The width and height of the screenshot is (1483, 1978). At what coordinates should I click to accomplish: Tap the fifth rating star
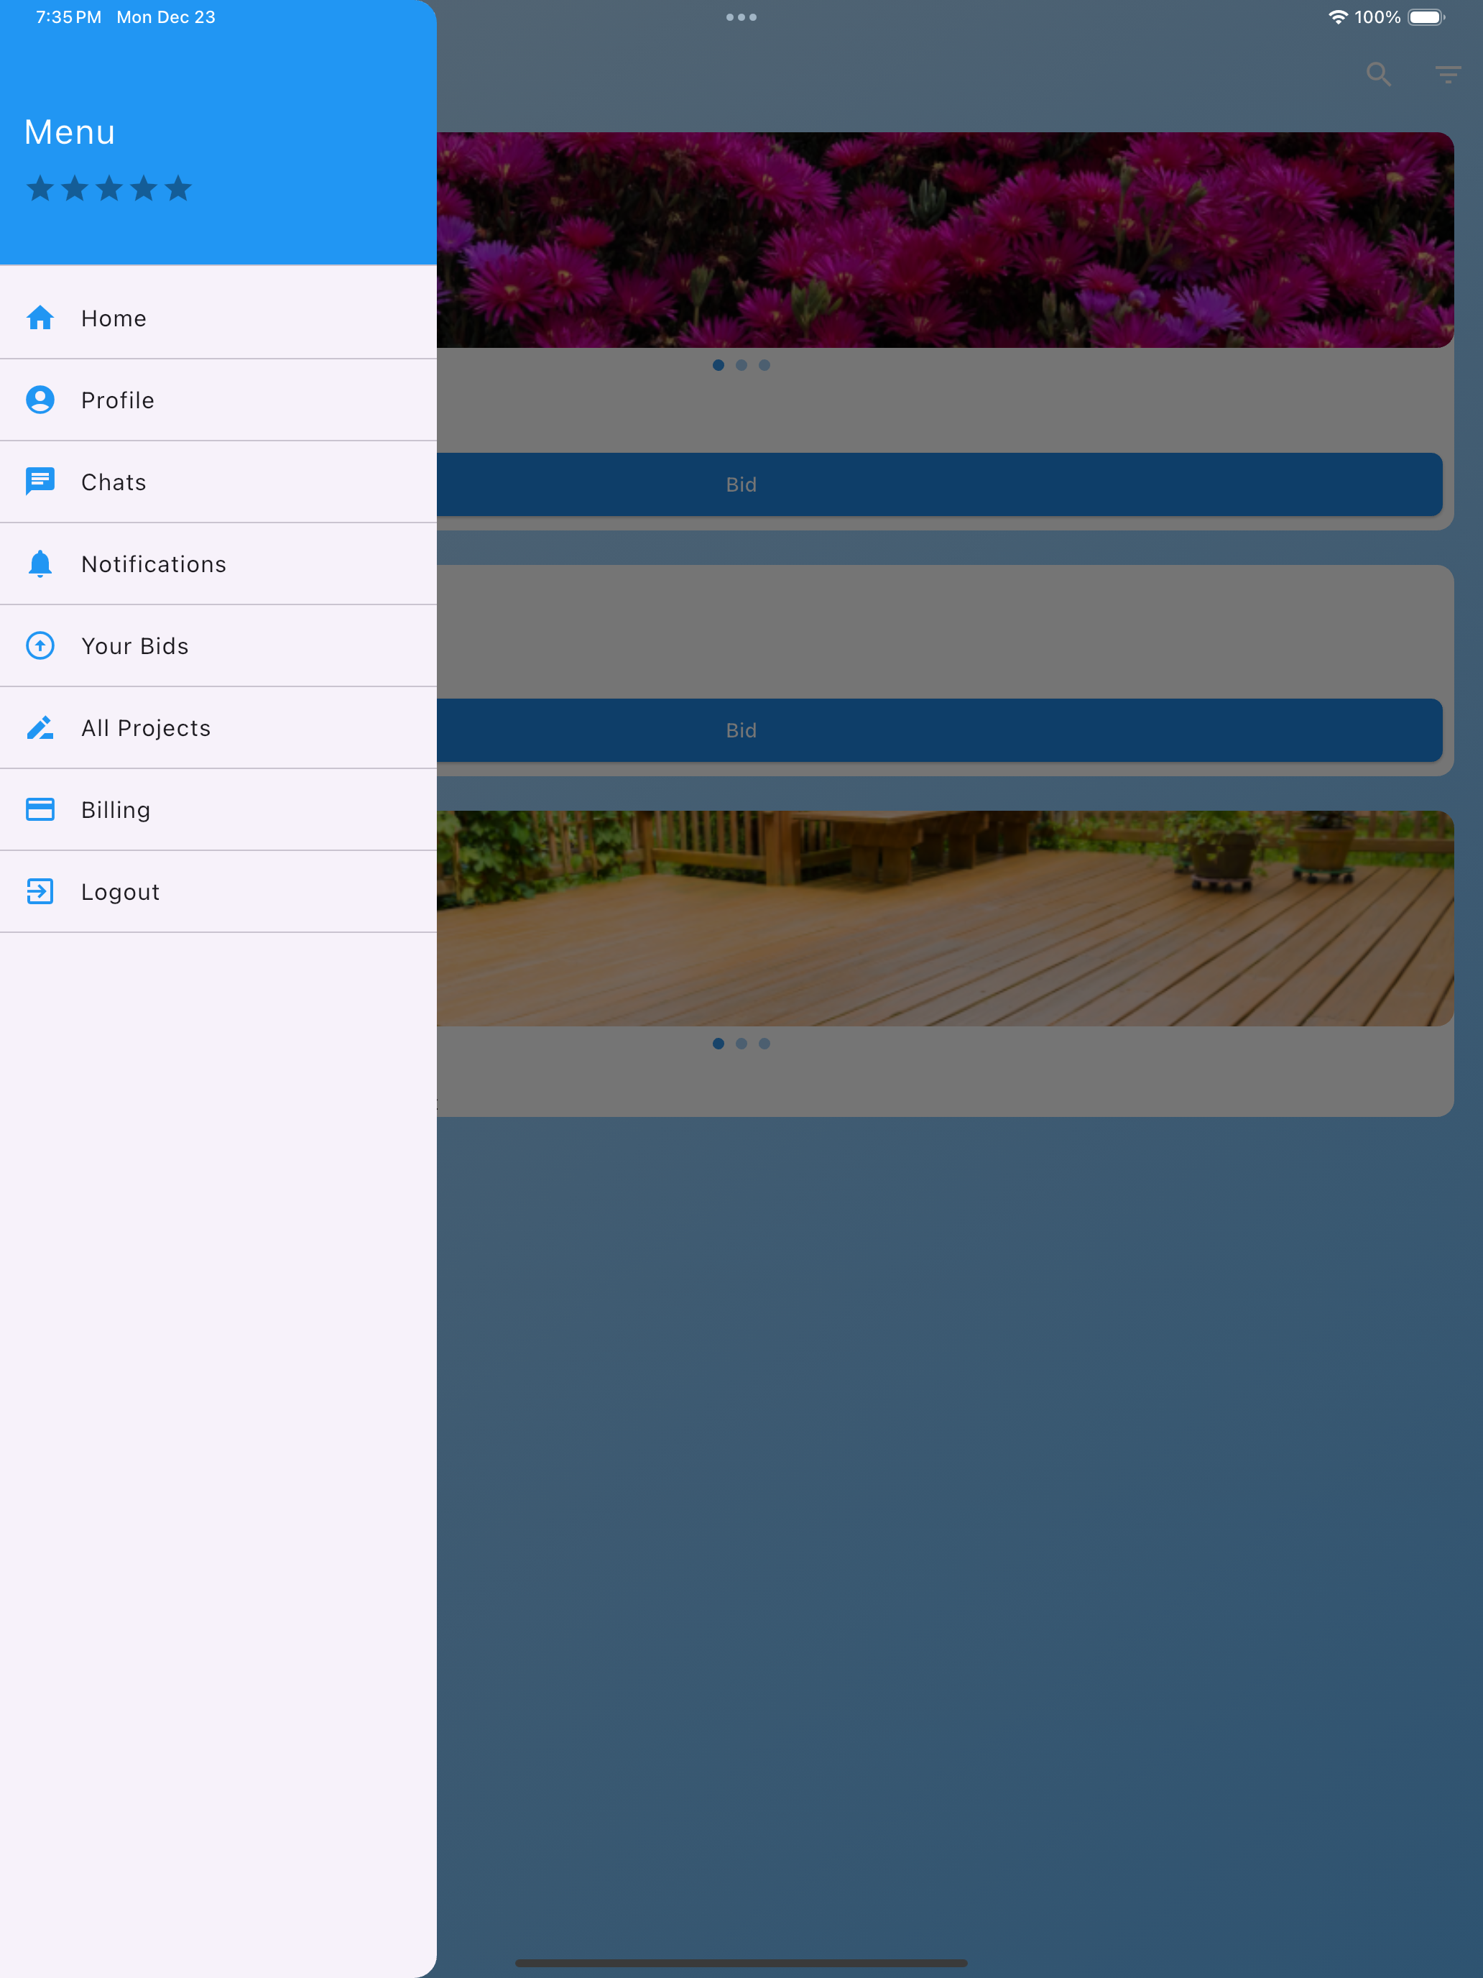coord(179,188)
